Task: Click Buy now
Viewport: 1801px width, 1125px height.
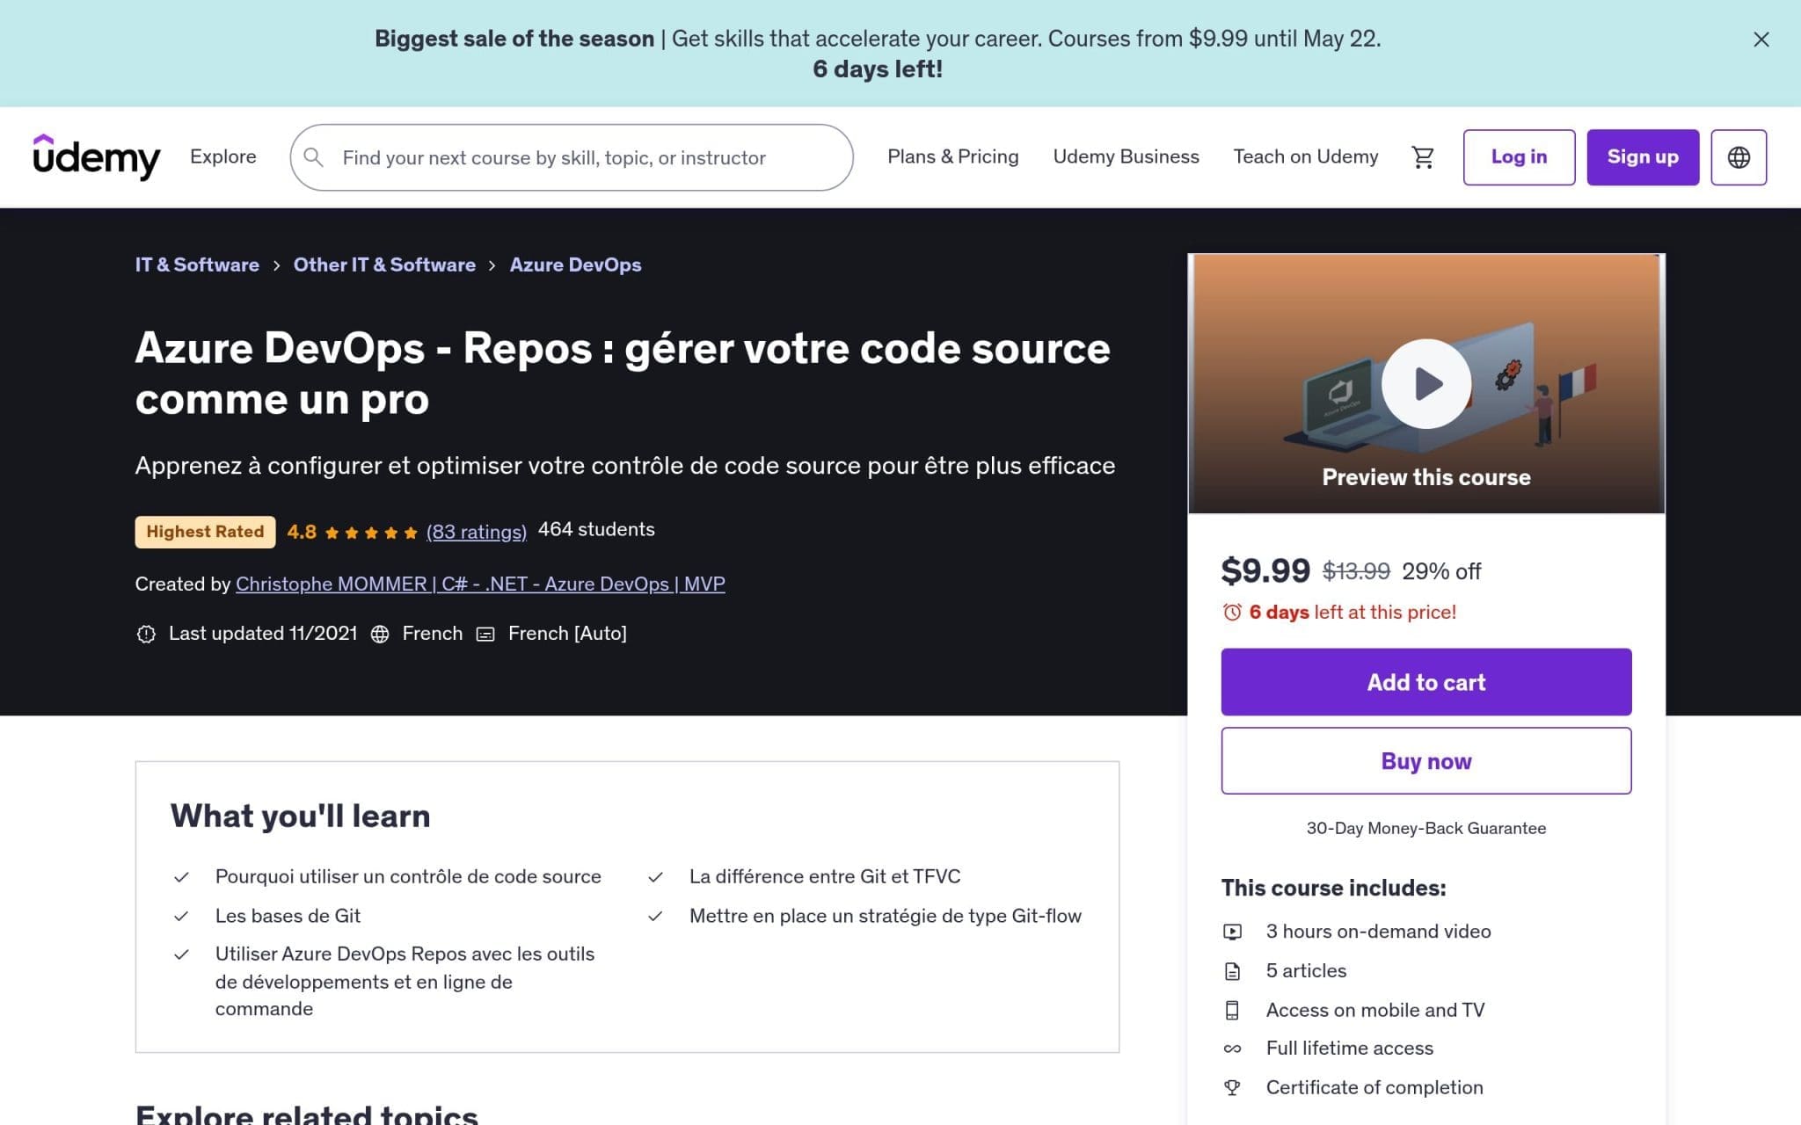Action: click(x=1425, y=761)
